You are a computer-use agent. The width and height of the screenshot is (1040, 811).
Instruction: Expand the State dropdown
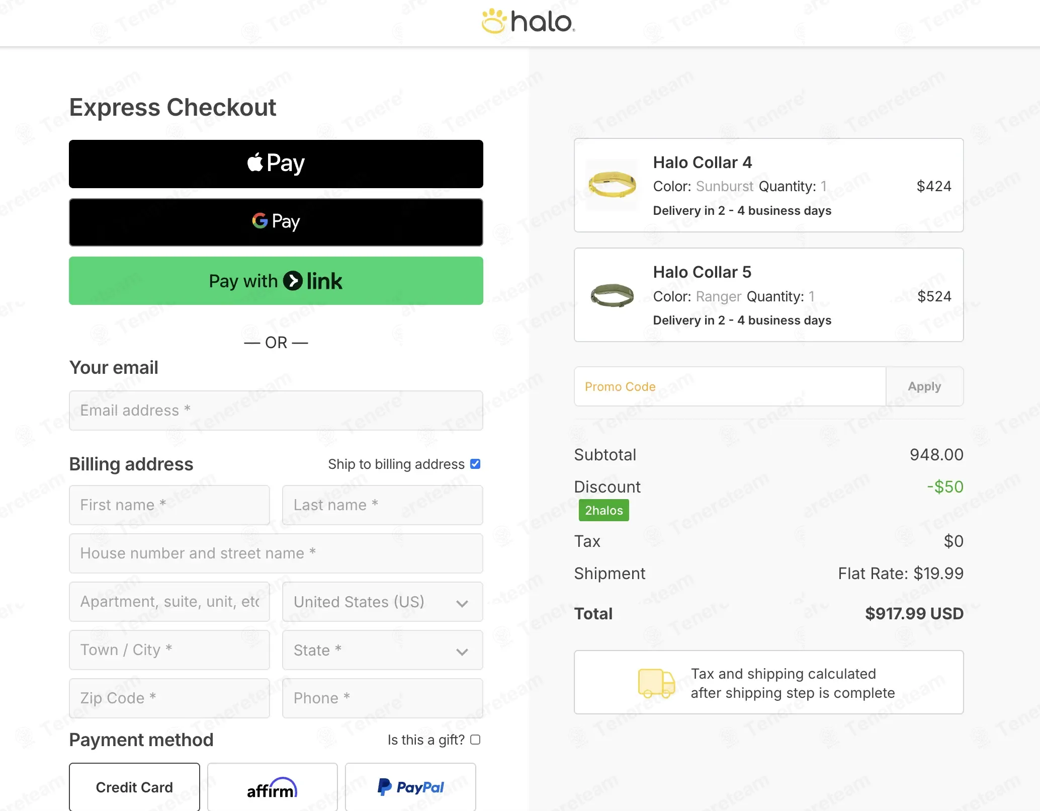[x=382, y=650]
